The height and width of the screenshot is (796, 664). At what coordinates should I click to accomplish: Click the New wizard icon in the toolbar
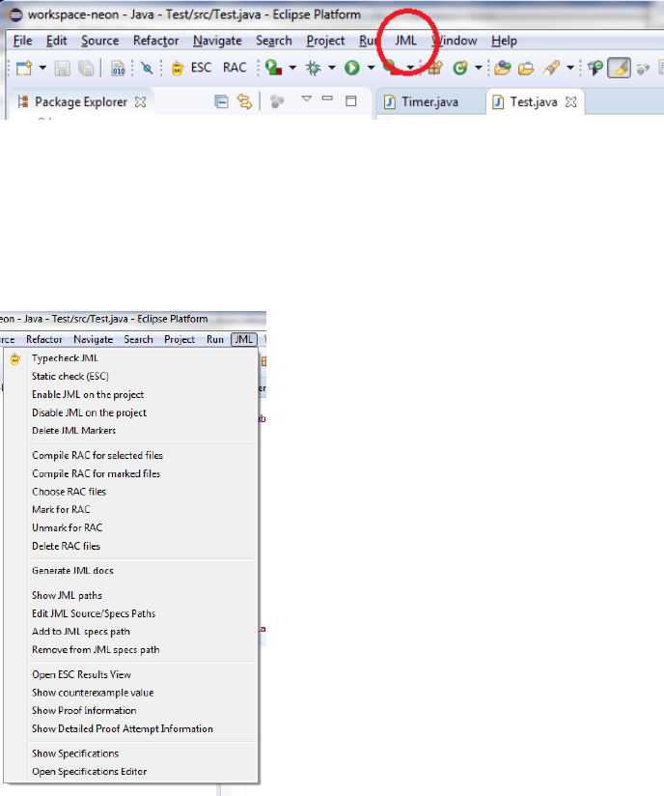point(24,68)
